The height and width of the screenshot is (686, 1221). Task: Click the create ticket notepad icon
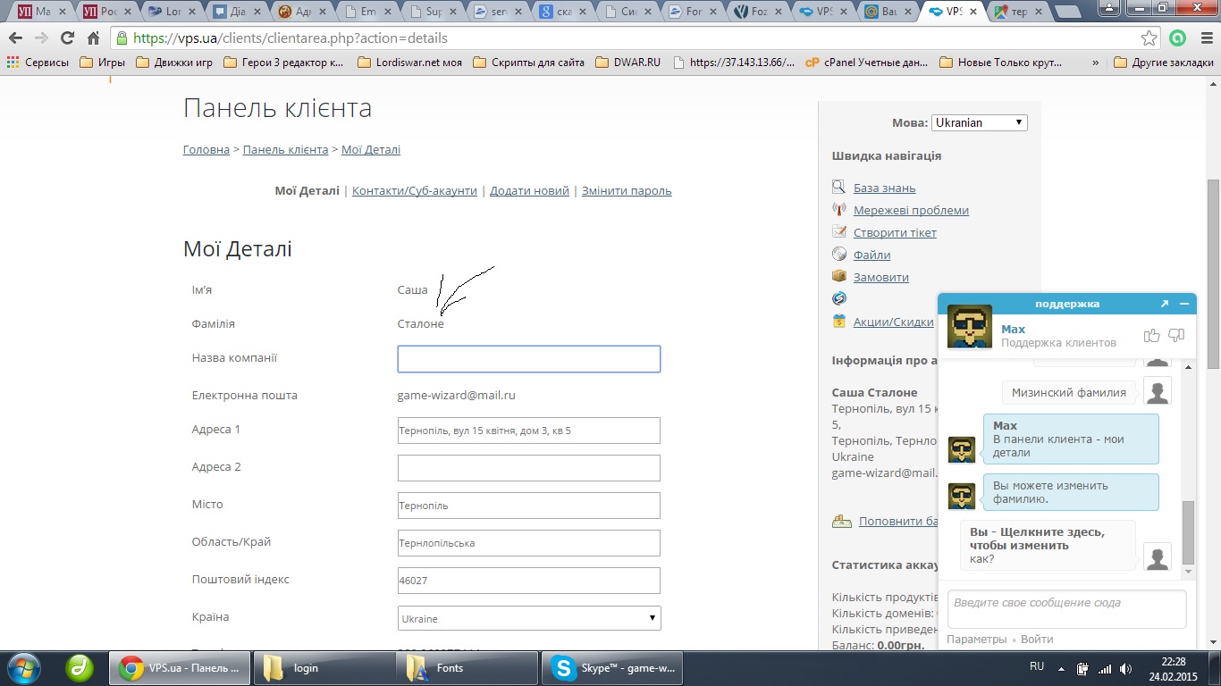(838, 232)
